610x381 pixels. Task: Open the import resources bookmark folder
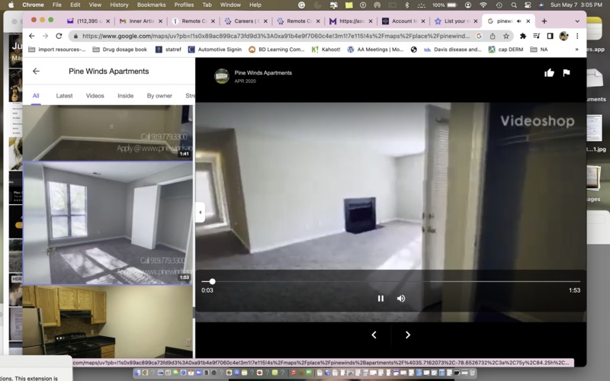56,50
